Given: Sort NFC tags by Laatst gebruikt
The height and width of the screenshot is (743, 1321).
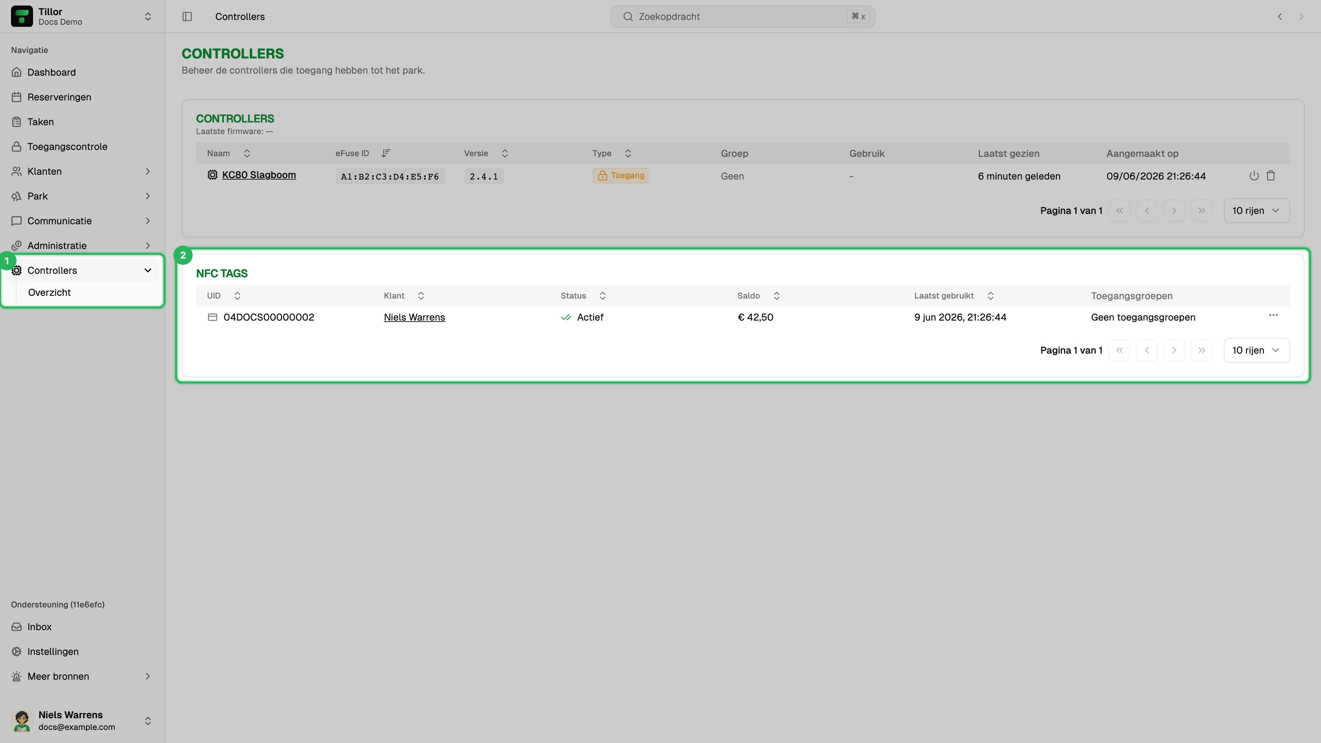Looking at the screenshot, I should point(954,296).
